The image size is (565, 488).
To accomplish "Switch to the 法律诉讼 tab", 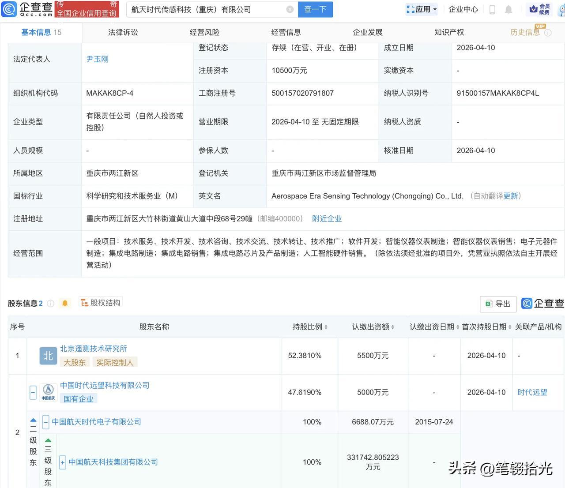I will click(x=123, y=32).
